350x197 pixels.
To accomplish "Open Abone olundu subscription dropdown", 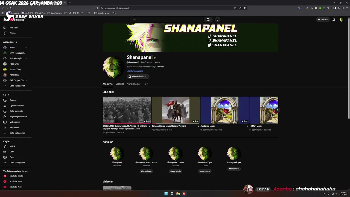I will 138,77.
